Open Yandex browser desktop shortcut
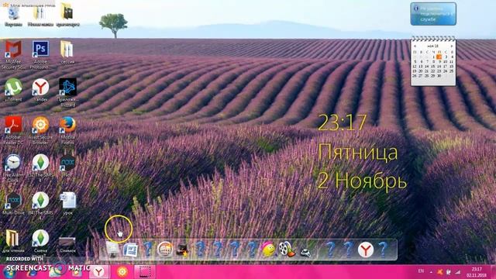Screen dimensions: 496x279 [x=40, y=90]
